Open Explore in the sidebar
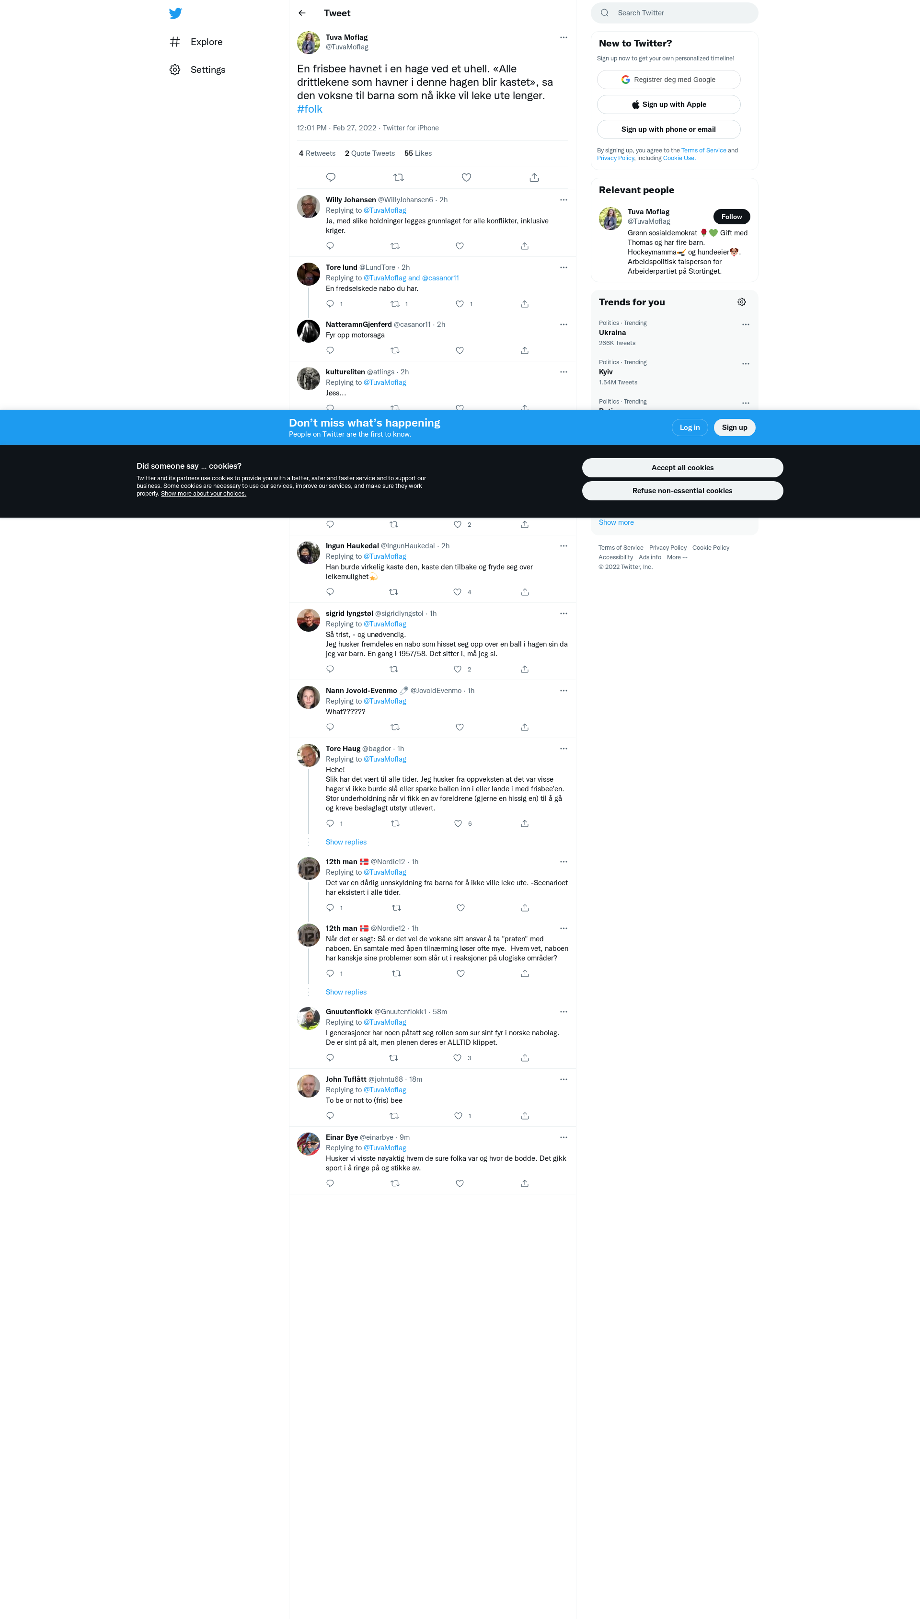 [x=206, y=42]
